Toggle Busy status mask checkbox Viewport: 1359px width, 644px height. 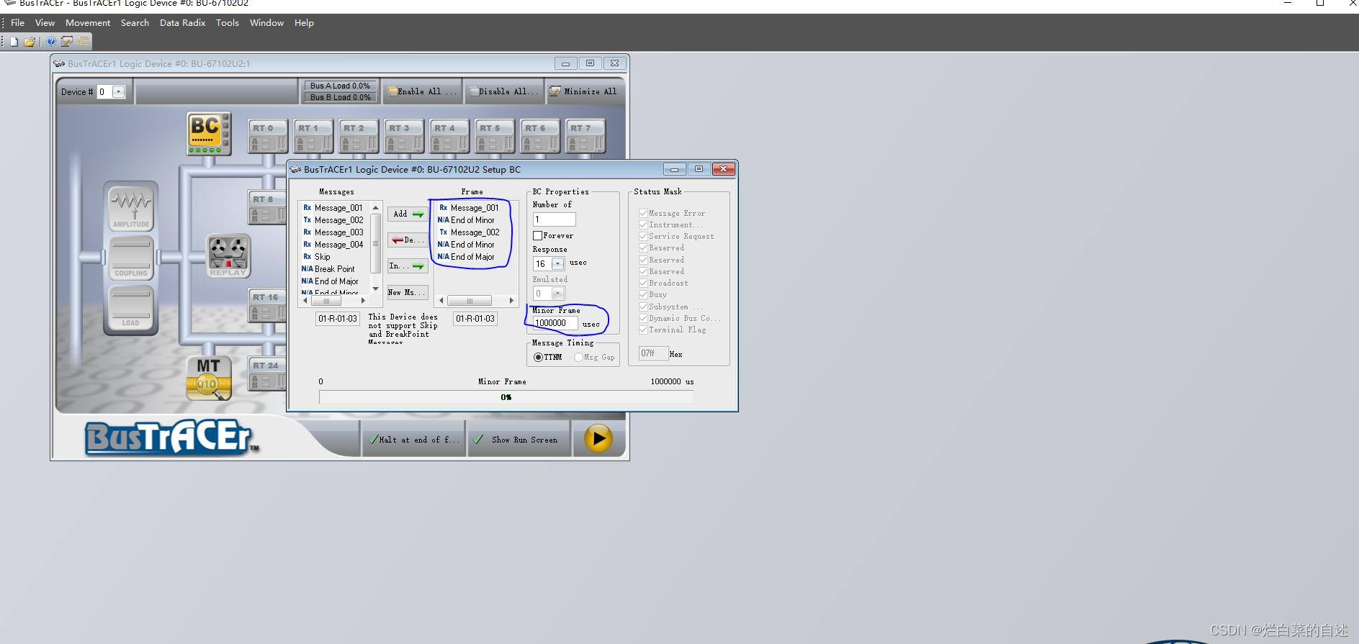(643, 295)
